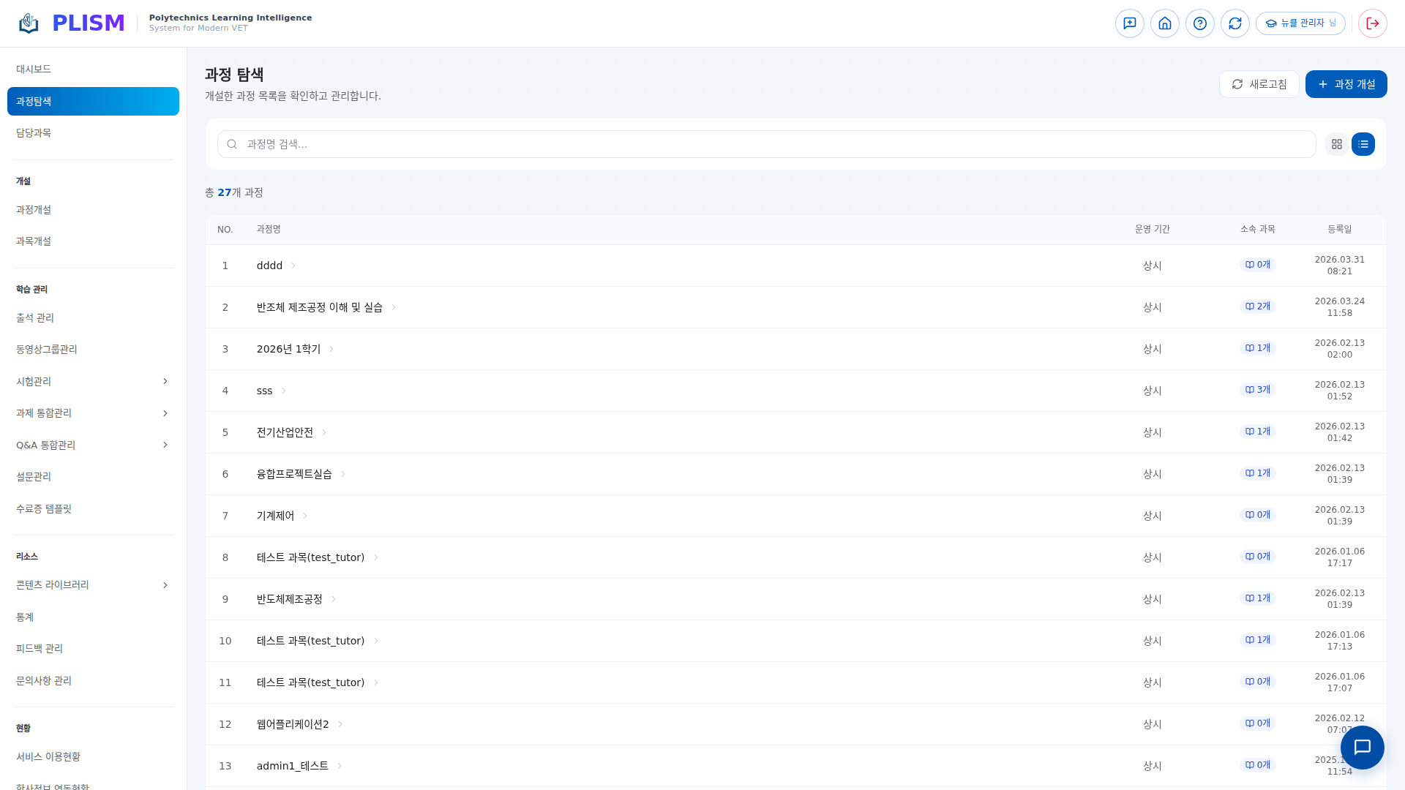This screenshot has height=790, width=1405.
Task: Go home via the house icon
Action: [x=1164, y=23]
